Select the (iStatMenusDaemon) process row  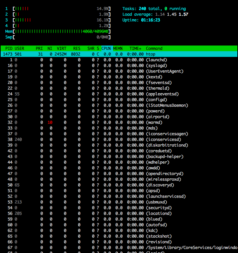click(119, 105)
